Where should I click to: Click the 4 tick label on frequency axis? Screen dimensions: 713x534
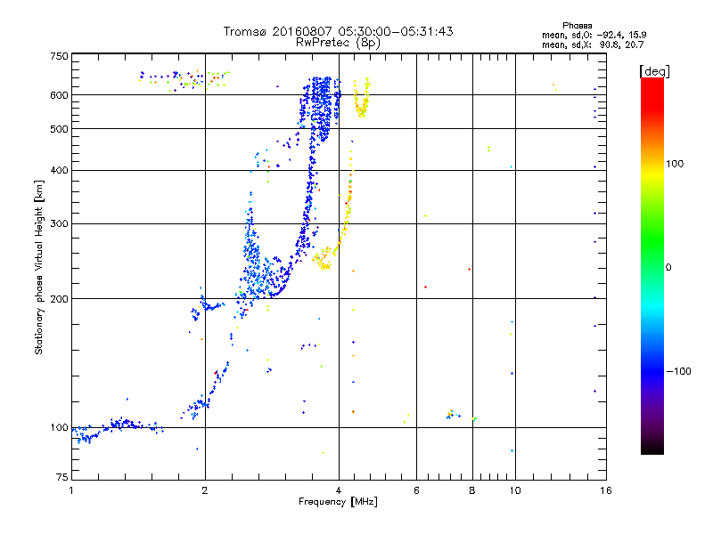[339, 490]
